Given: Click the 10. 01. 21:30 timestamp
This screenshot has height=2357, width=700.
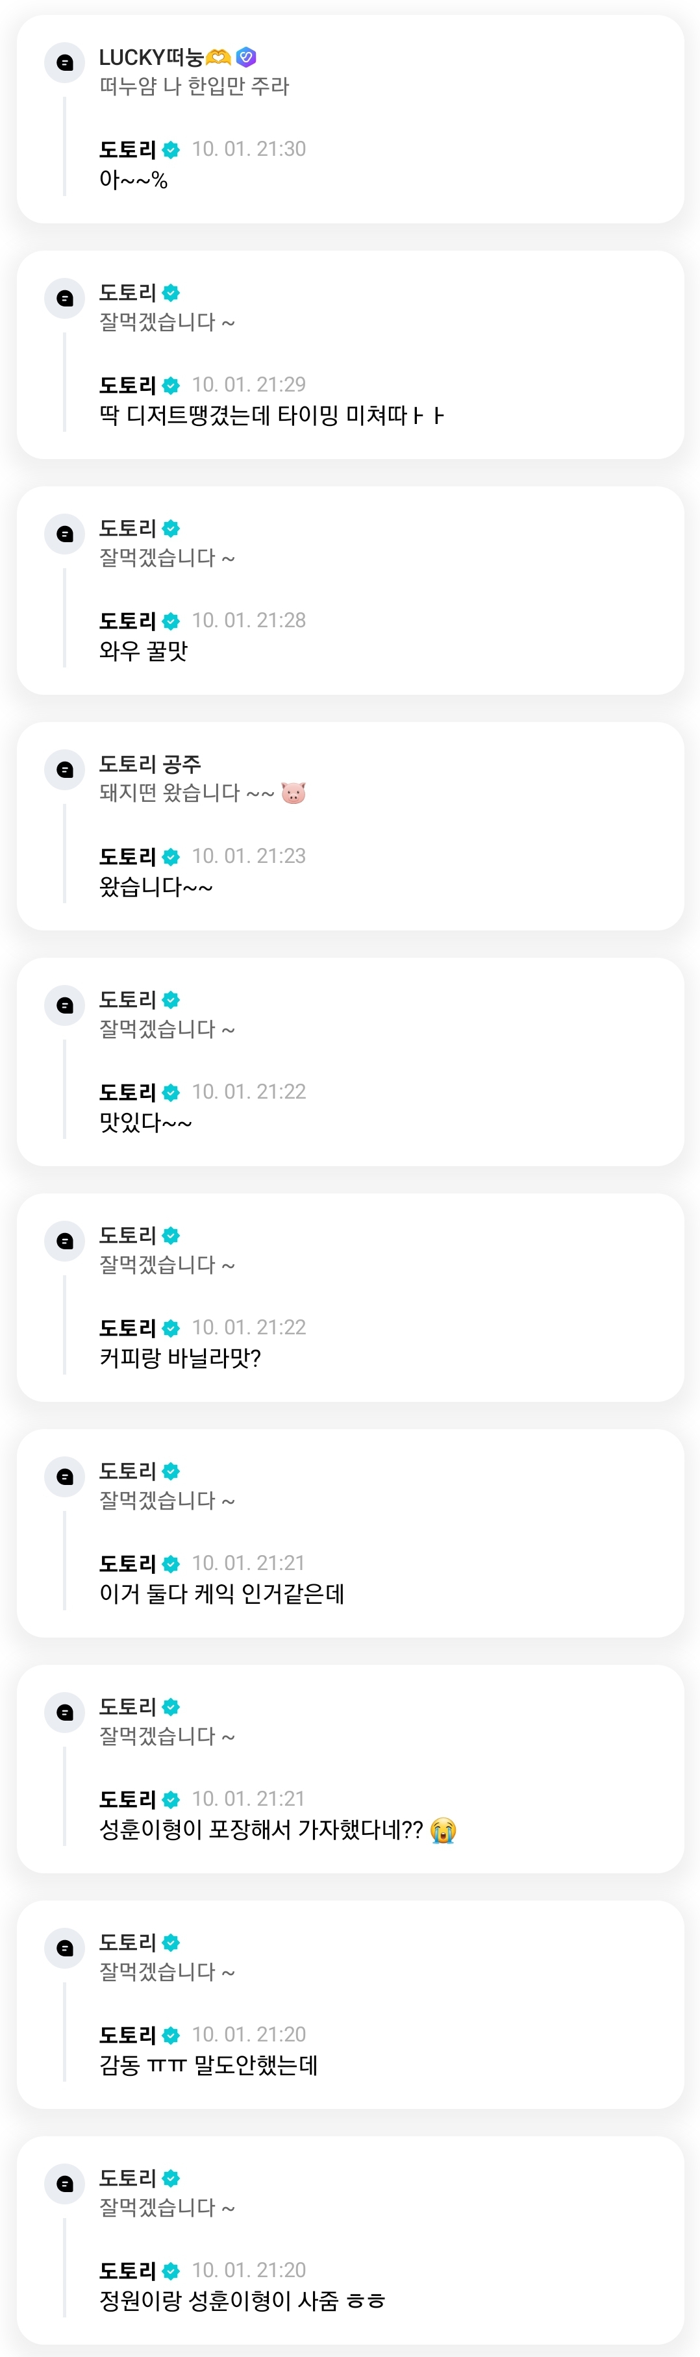Looking at the screenshot, I should (249, 149).
